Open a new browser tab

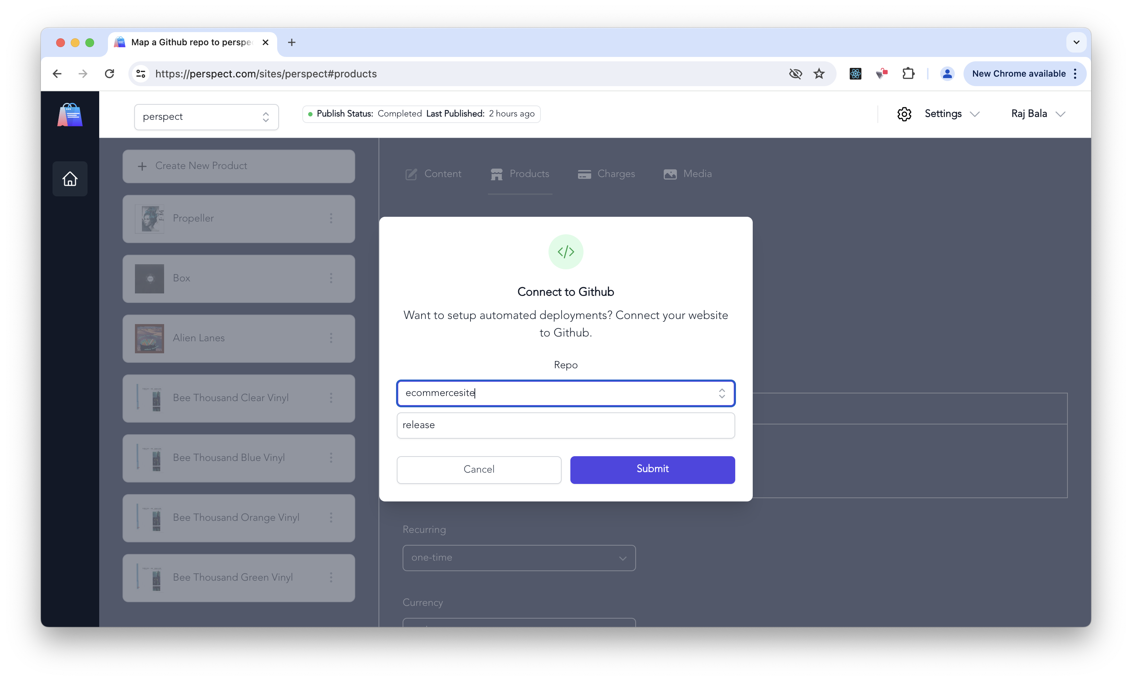coord(292,42)
